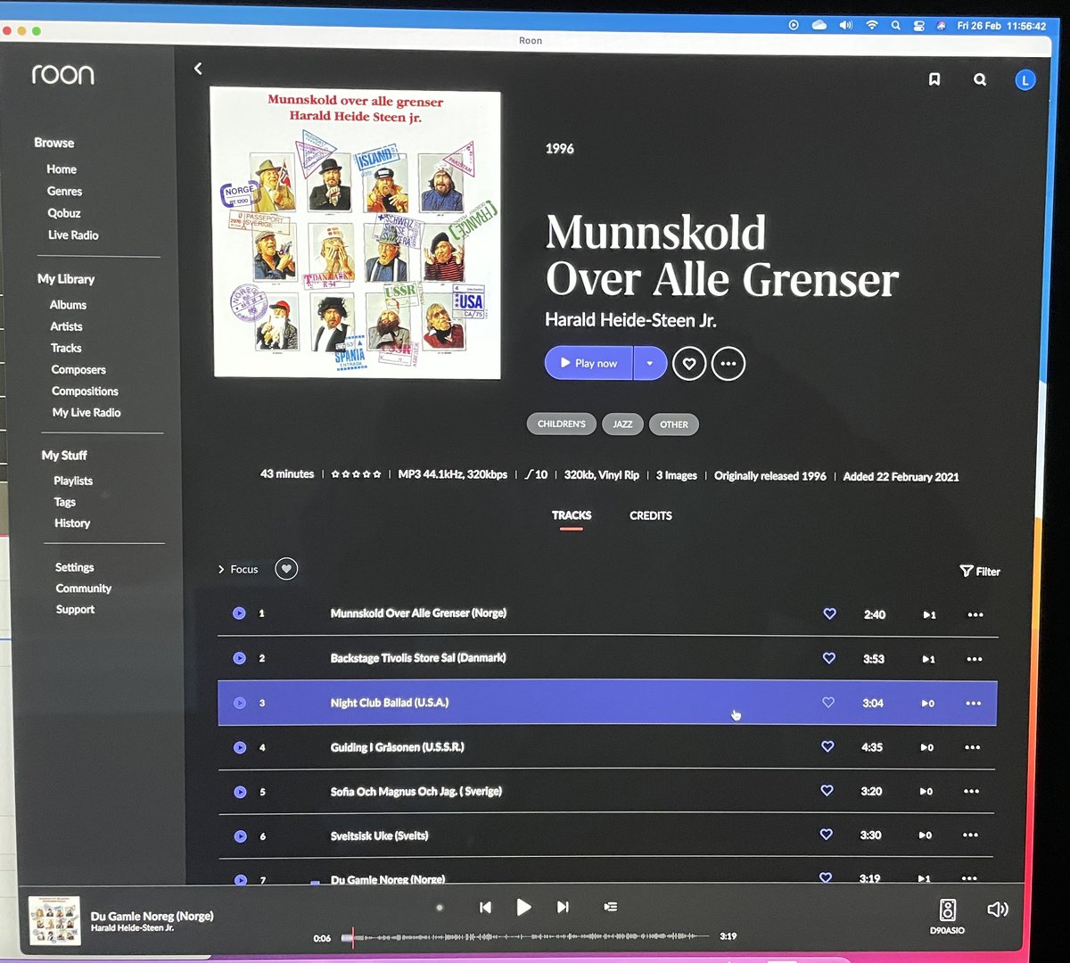The image size is (1070, 963).
Task: Open more options for Sveitsisk Uke
Action: (x=970, y=835)
